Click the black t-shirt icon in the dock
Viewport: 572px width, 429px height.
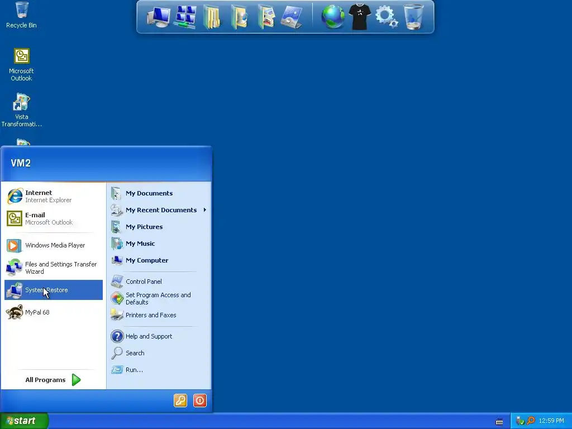coord(360,17)
